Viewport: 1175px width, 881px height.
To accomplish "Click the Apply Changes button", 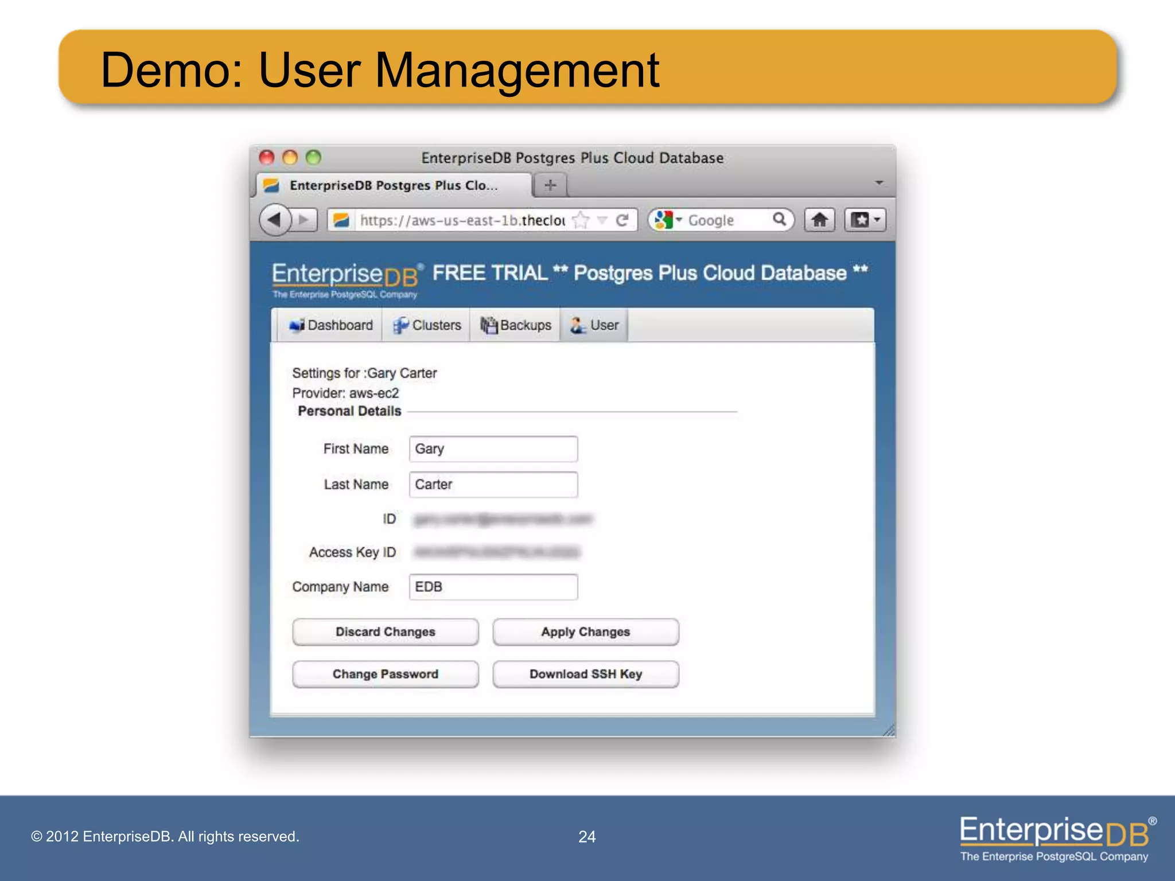I will coord(586,631).
